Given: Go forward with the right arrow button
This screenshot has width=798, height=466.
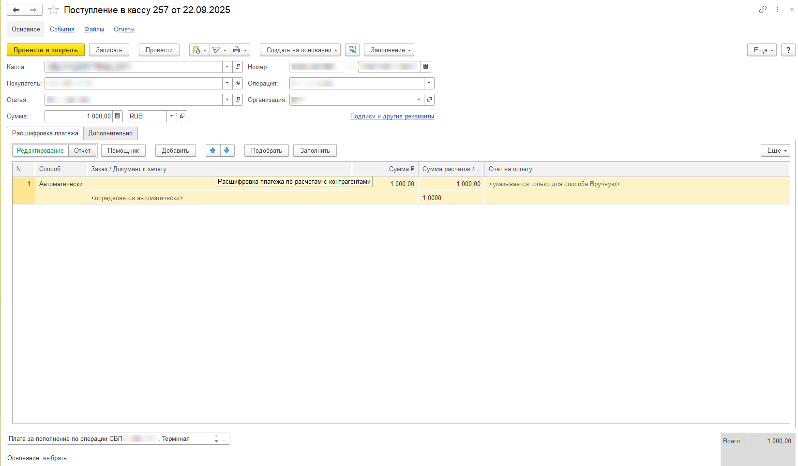Looking at the screenshot, I should [33, 10].
